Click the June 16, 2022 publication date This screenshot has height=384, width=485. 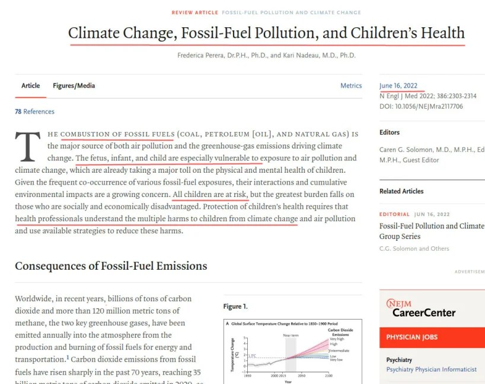[x=398, y=86]
